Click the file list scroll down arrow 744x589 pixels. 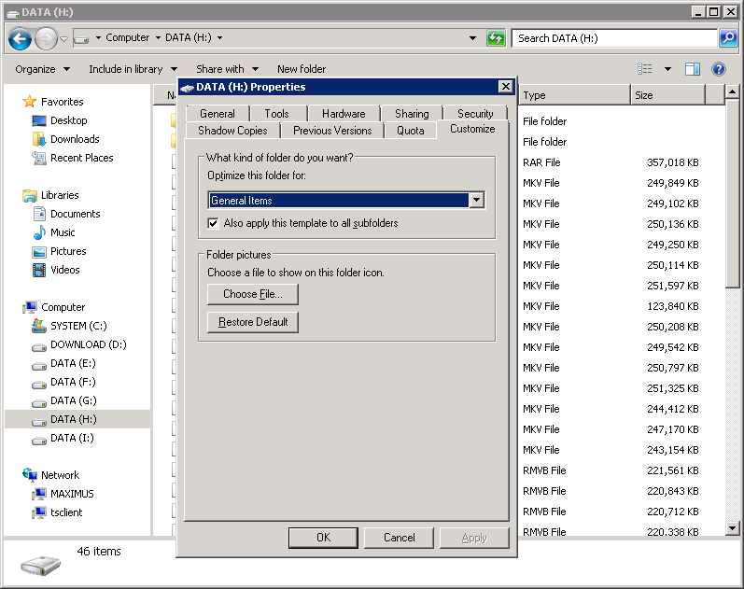[732, 527]
